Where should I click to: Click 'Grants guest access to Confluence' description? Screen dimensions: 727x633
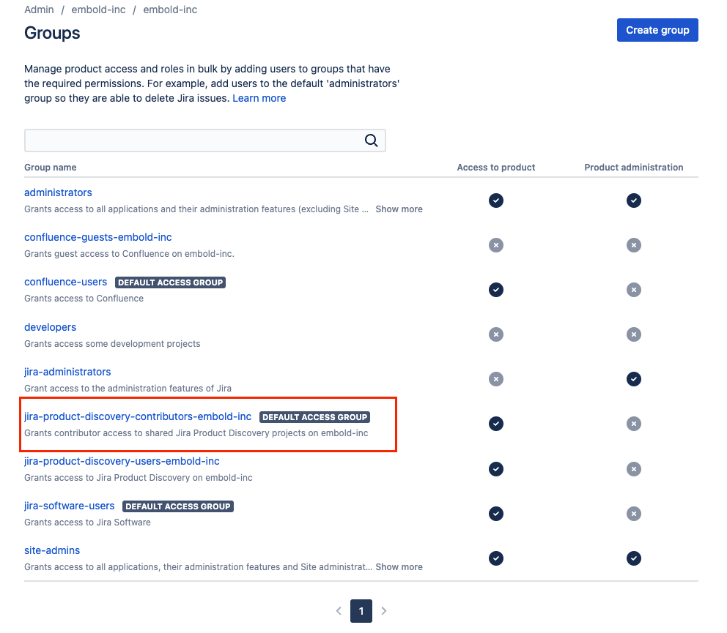[129, 254]
